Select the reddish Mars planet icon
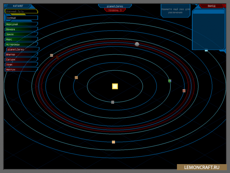Image resolution: width=230 pixels, height=173 pixels. click(x=184, y=91)
